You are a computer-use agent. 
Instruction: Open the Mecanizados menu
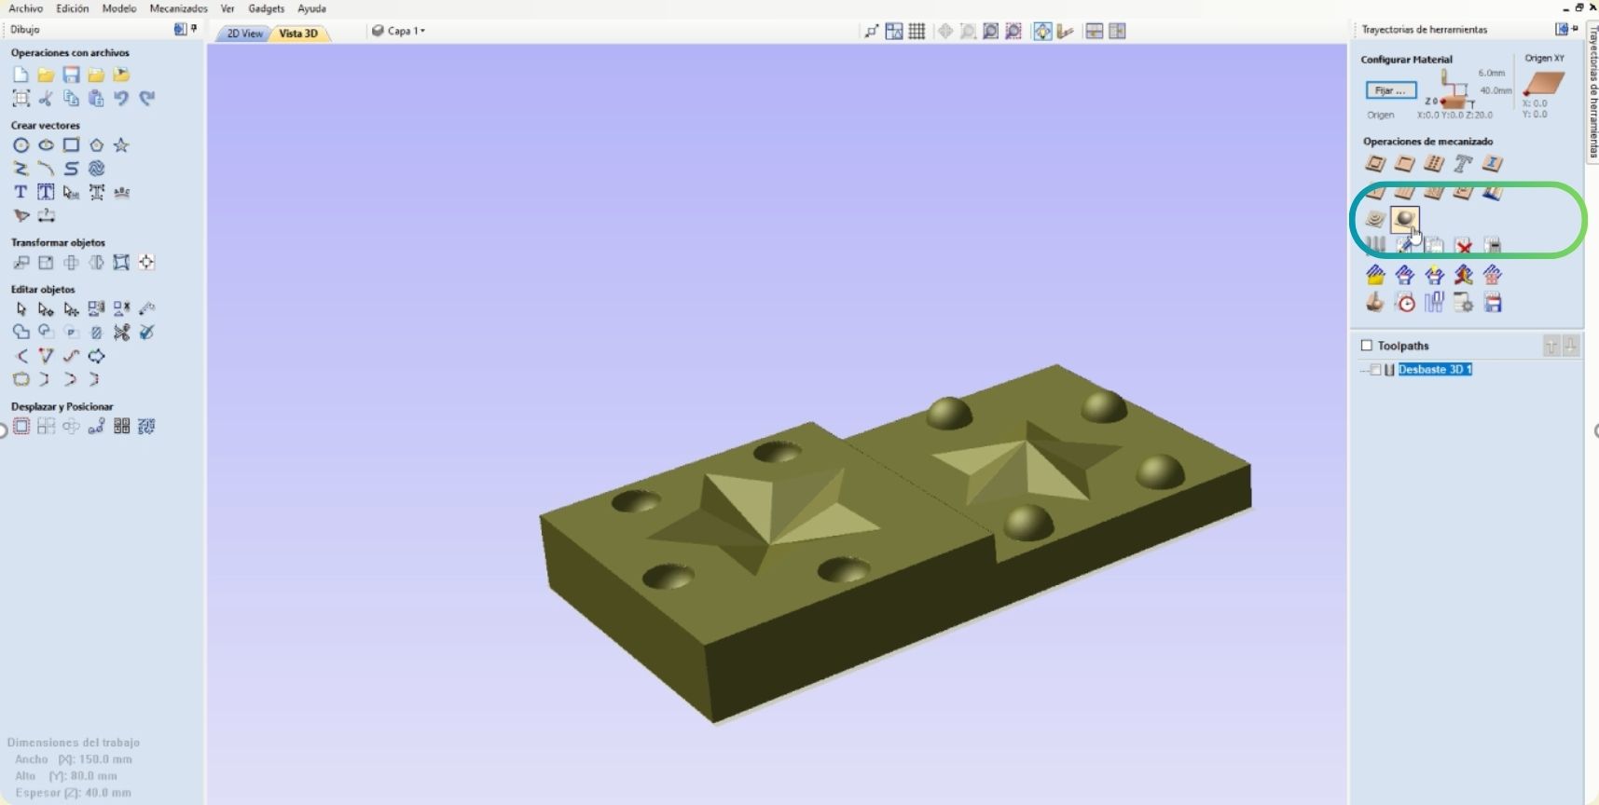(179, 8)
